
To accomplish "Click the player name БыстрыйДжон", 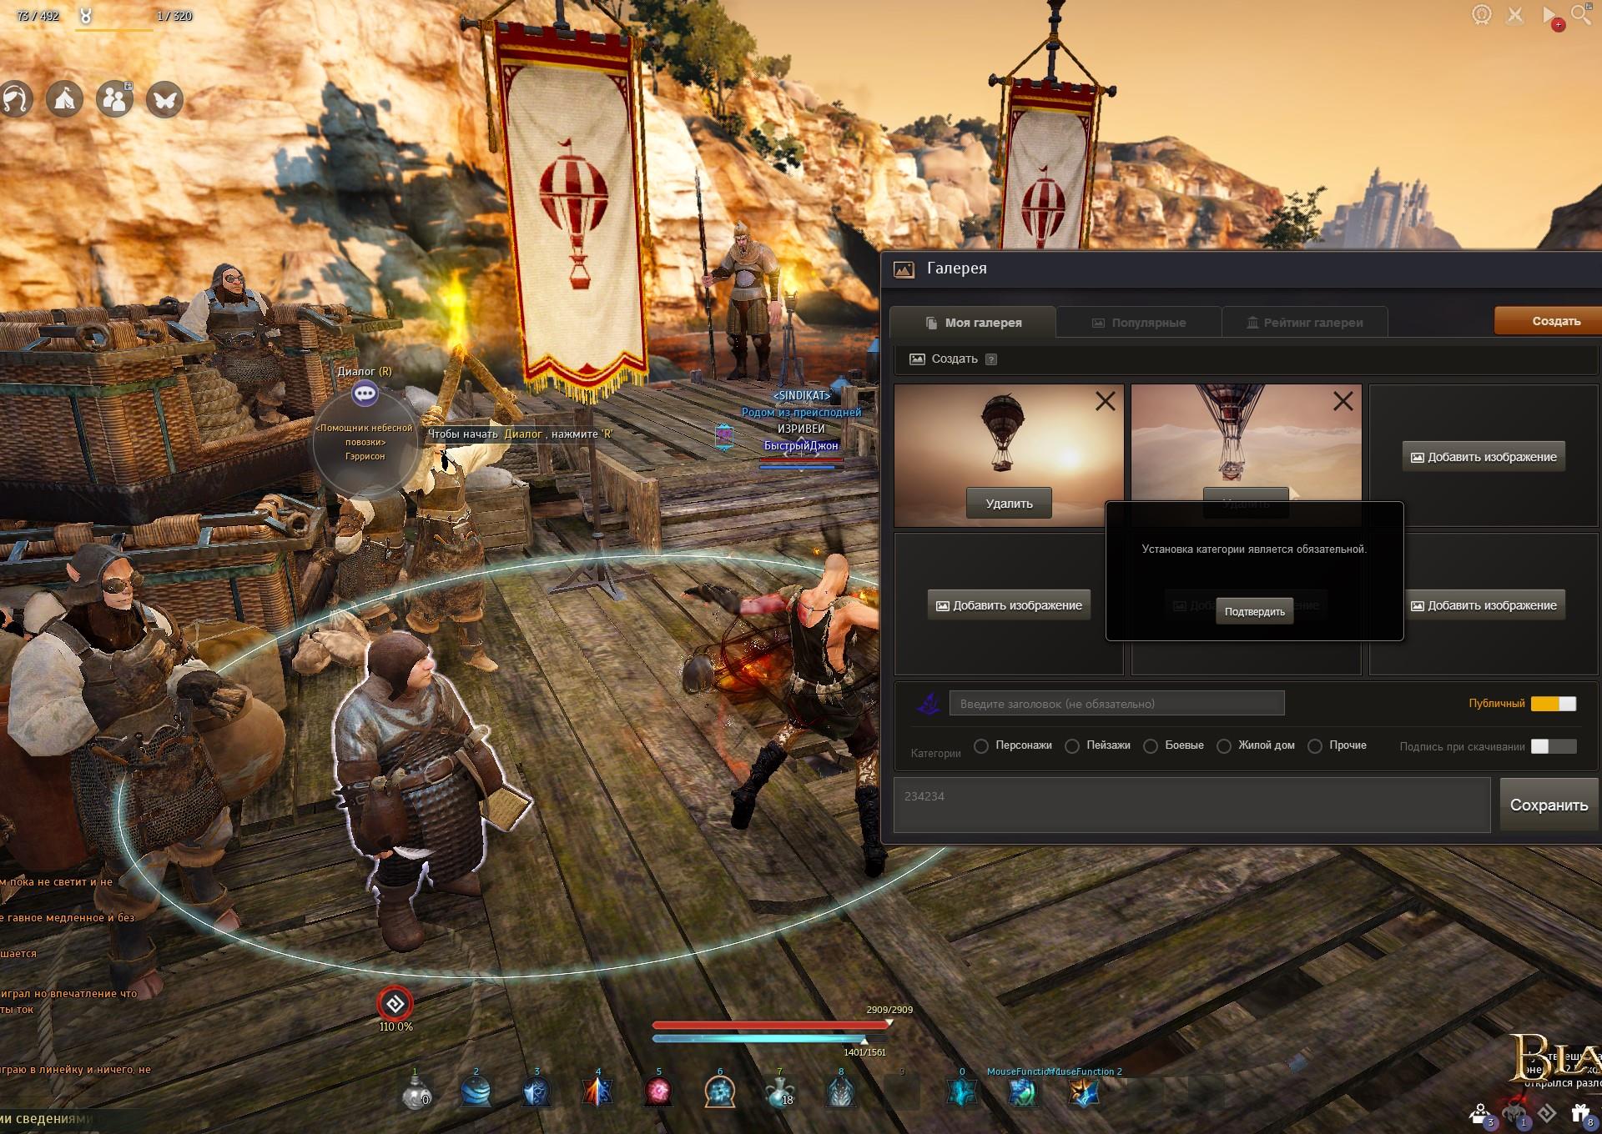I will tap(801, 446).
